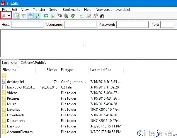Viewport: 177px width, 138px height.
Task: Toggle synchronized browsing icon
Action: (96, 16)
